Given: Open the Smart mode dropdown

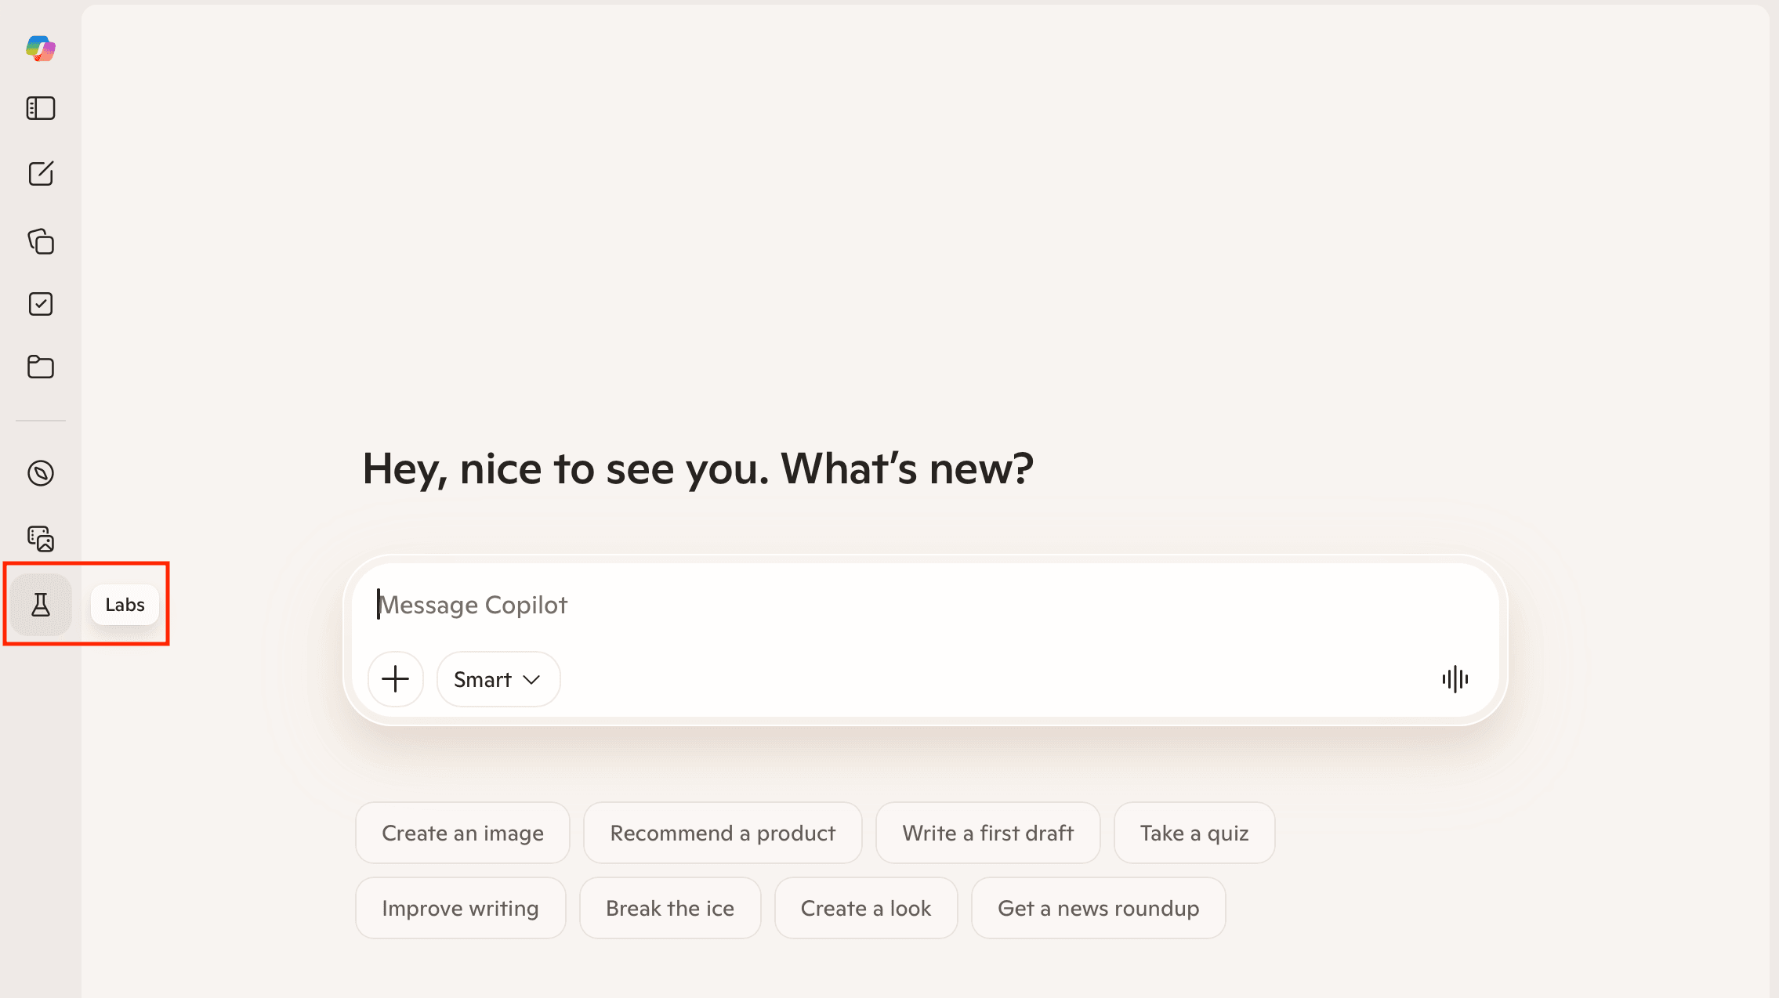Looking at the screenshot, I should pos(498,679).
